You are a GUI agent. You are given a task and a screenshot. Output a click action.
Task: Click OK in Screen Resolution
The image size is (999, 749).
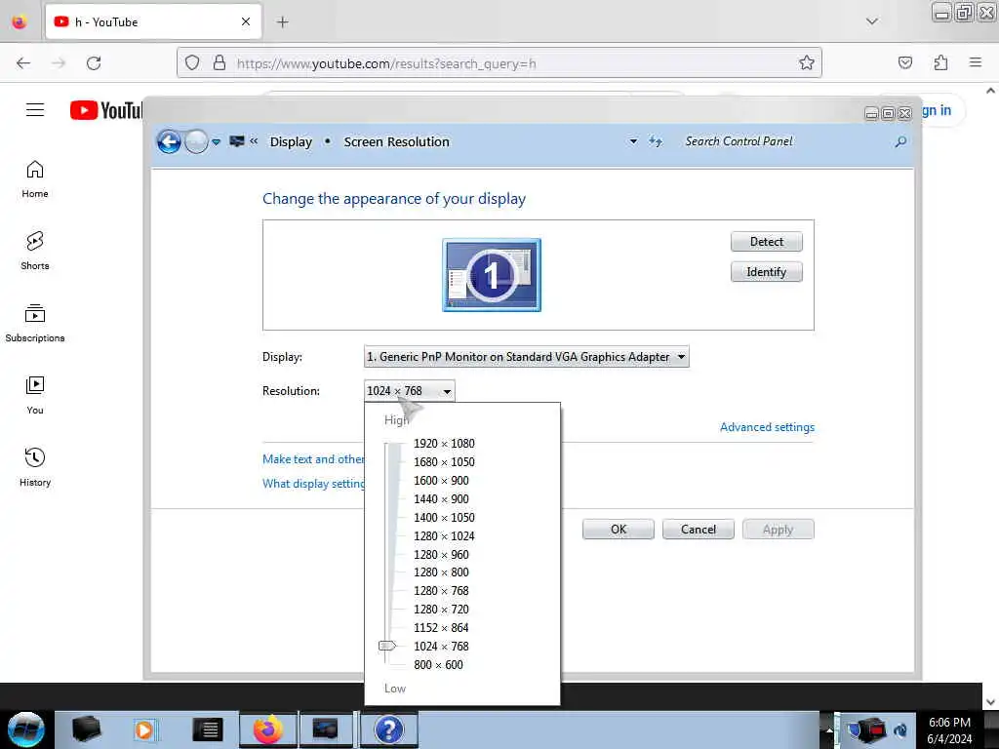pyautogui.click(x=618, y=530)
